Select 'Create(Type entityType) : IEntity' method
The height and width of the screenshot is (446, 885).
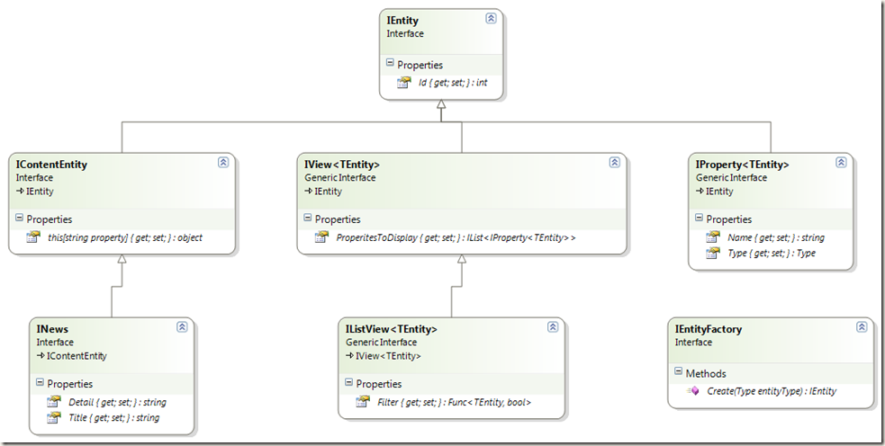772,391
